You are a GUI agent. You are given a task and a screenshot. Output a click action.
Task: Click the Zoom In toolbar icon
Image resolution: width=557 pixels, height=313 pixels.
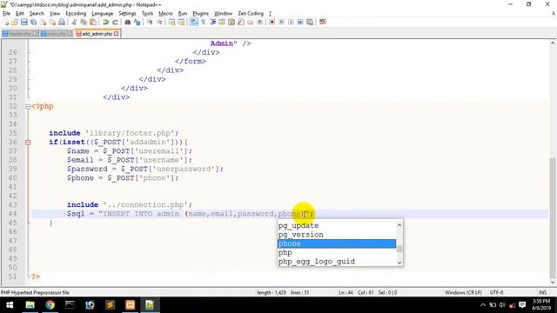(x=150, y=22)
